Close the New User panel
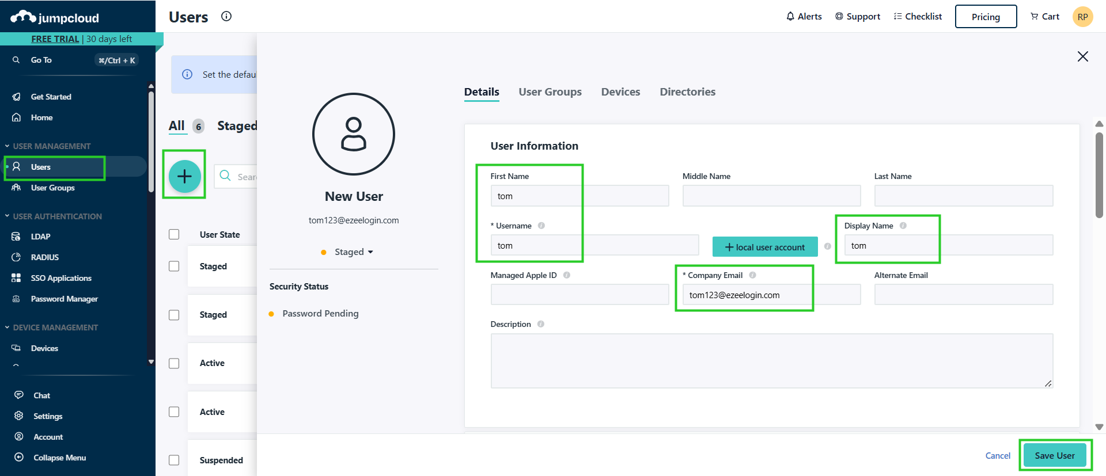The height and width of the screenshot is (476, 1106). [1083, 56]
